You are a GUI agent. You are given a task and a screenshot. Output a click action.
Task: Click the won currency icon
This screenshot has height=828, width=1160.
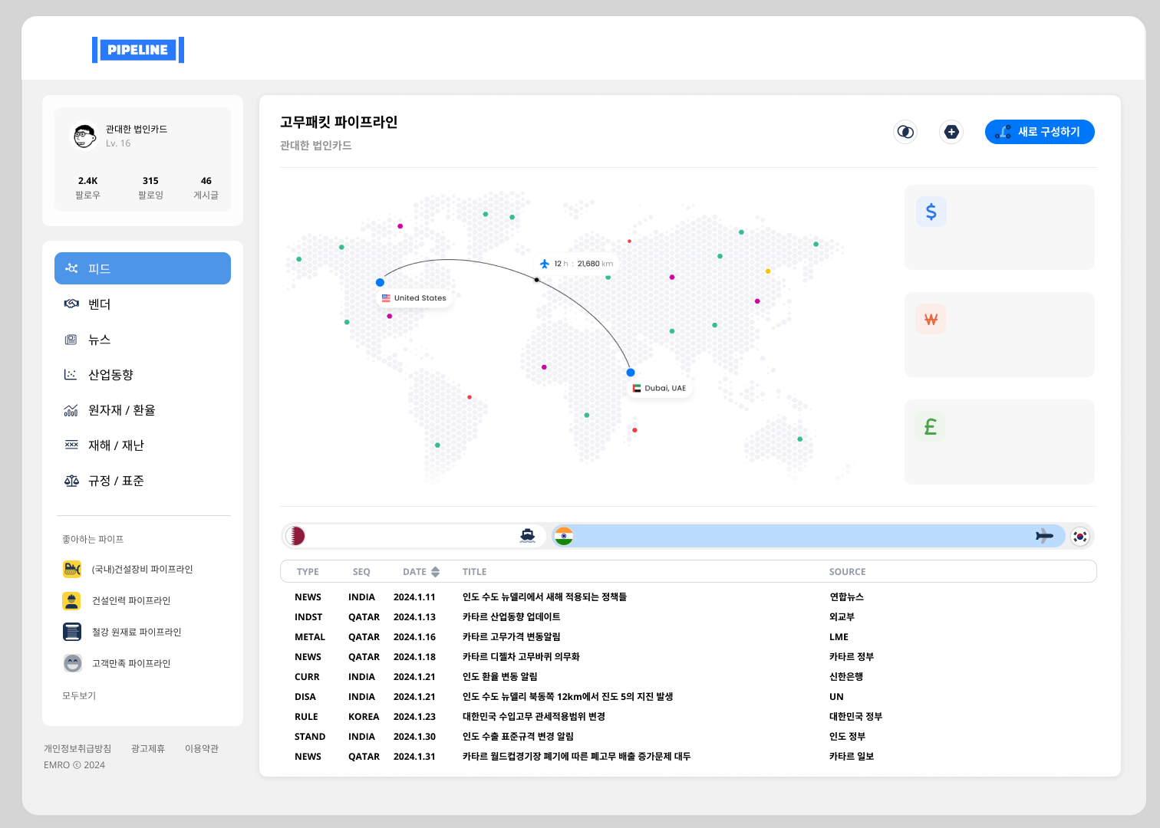coord(931,319)
